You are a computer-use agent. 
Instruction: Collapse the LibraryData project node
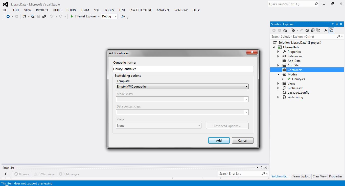274,47
